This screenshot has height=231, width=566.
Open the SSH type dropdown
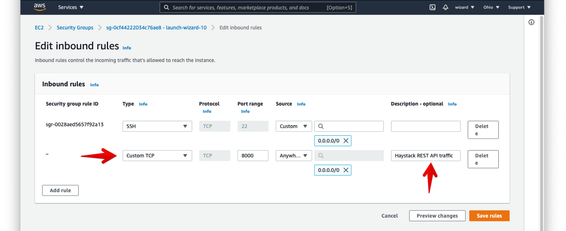tap(157, 126)
